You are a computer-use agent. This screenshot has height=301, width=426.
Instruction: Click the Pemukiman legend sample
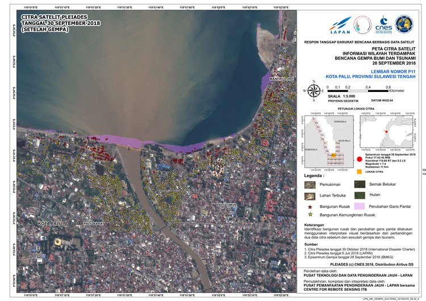(310, 185)
